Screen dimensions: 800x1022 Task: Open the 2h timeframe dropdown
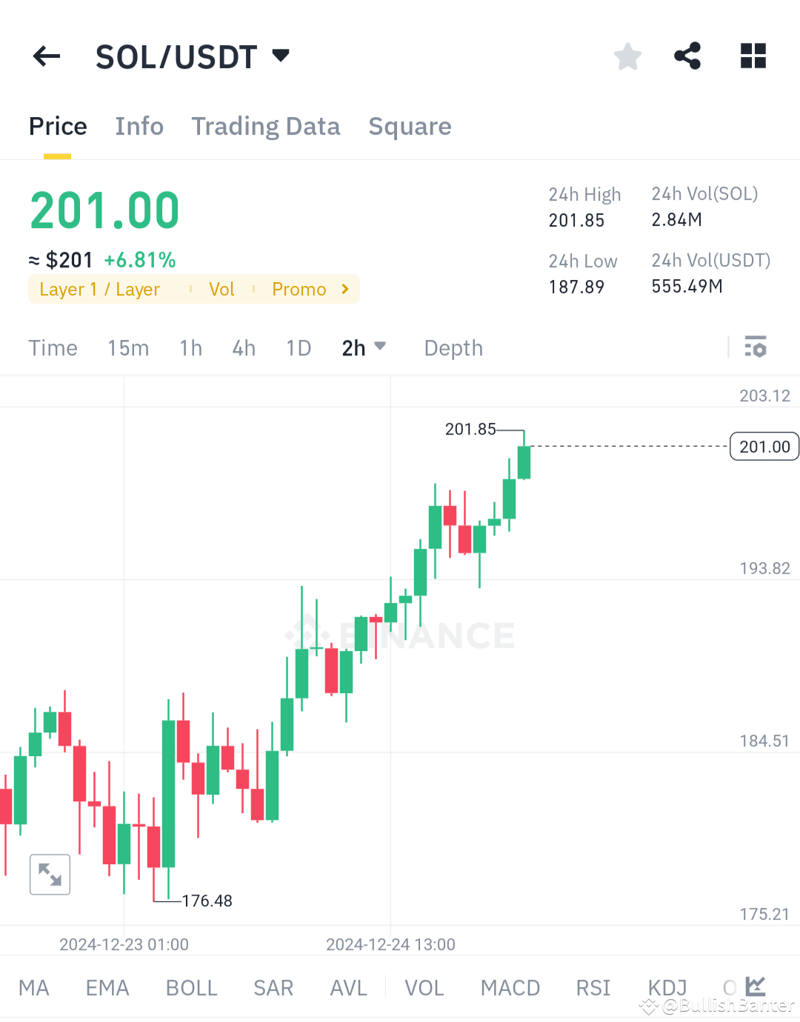point(364,347)
